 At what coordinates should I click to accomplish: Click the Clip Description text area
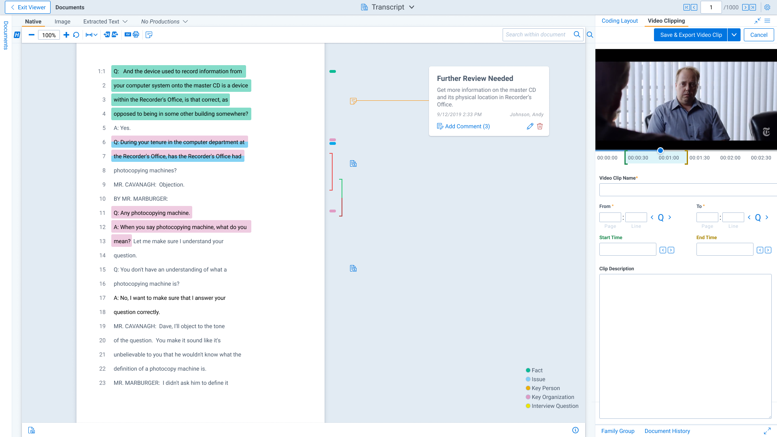[685, 346]
